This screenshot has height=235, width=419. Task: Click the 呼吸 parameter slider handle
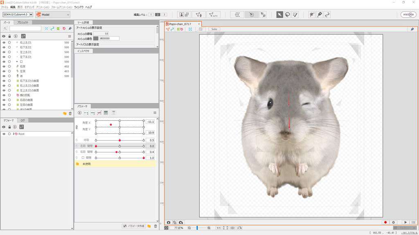120,140
